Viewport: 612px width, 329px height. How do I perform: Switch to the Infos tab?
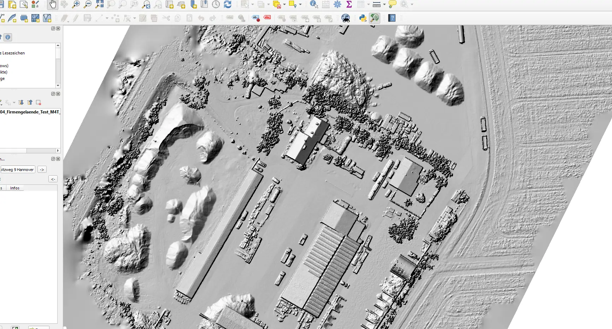pyautogui.click(x=15, y=188)
